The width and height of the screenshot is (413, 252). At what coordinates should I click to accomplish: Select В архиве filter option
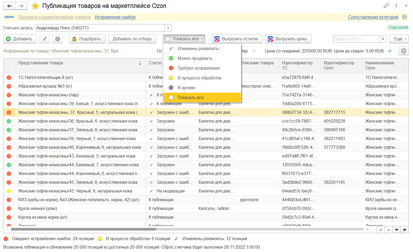point(202,88)
